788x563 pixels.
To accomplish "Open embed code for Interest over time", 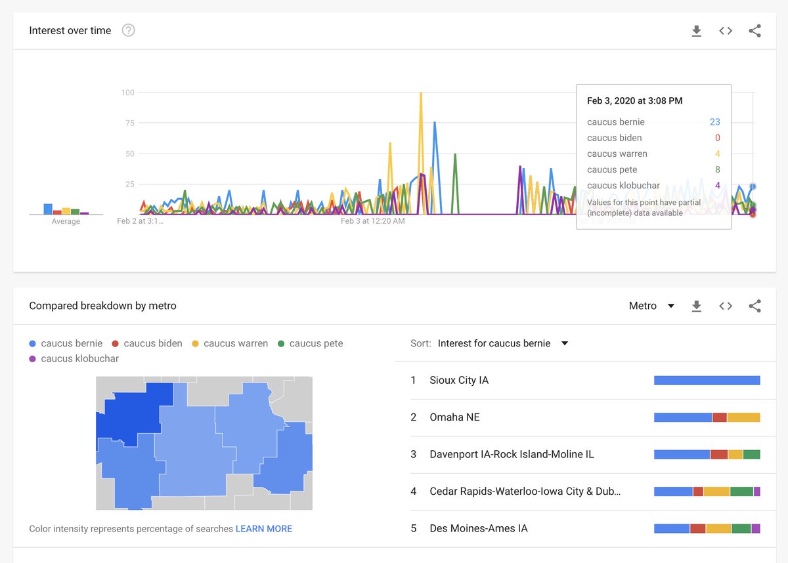I will (x=726, y=31).
